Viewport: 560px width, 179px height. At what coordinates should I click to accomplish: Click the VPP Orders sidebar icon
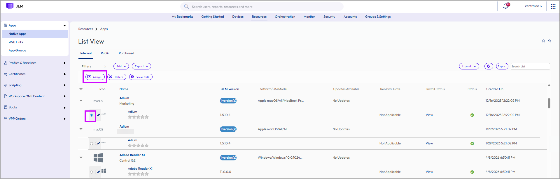(x=6, y=119)
